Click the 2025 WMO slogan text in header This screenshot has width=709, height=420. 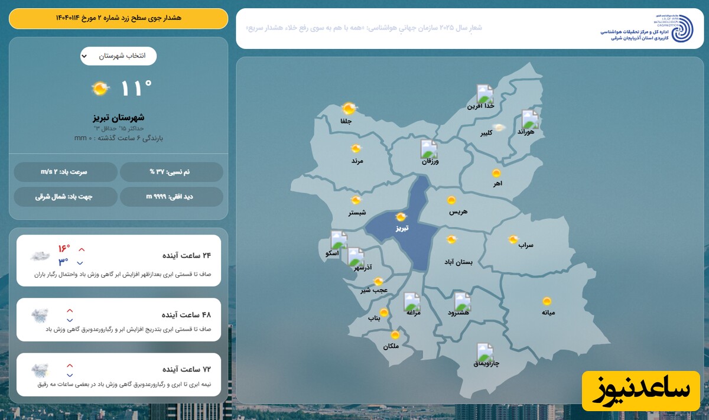(x=364, y=27)
